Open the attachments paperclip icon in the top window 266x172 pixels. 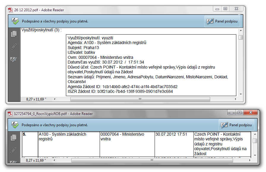click(14, 46)
